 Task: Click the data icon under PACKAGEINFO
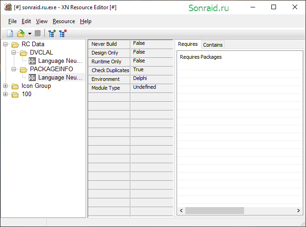coord(32,78)
